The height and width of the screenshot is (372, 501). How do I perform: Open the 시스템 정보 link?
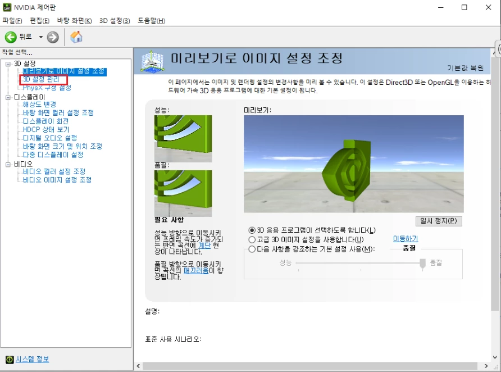coord(32,359)
